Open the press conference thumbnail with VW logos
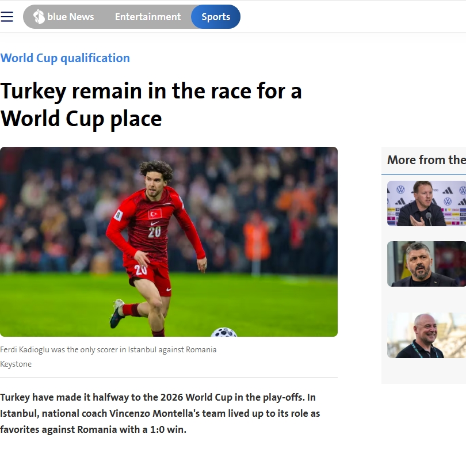 click(426, 203)
